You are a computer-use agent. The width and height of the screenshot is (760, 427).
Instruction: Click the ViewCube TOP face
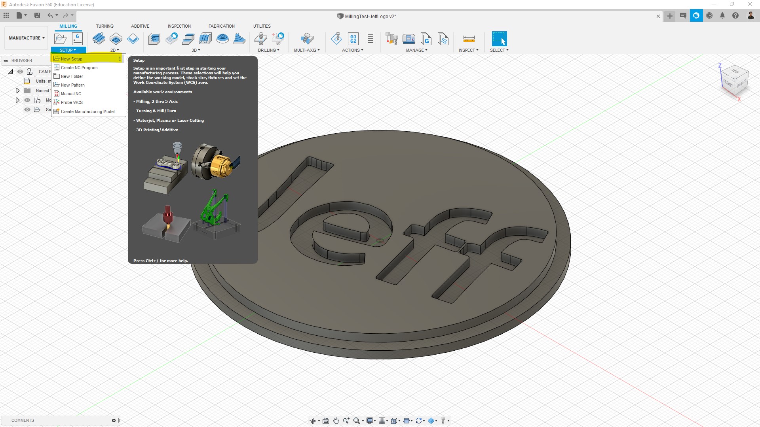[x=735, y=72]
